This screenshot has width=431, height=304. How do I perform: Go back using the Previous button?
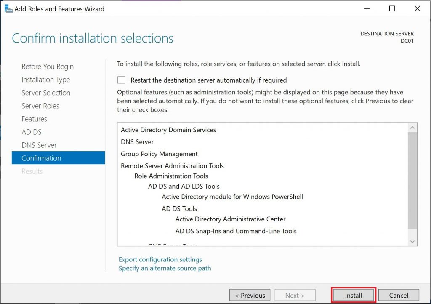250,295
